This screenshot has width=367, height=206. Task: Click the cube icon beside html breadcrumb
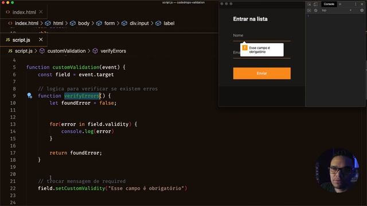tap(48, 23)
